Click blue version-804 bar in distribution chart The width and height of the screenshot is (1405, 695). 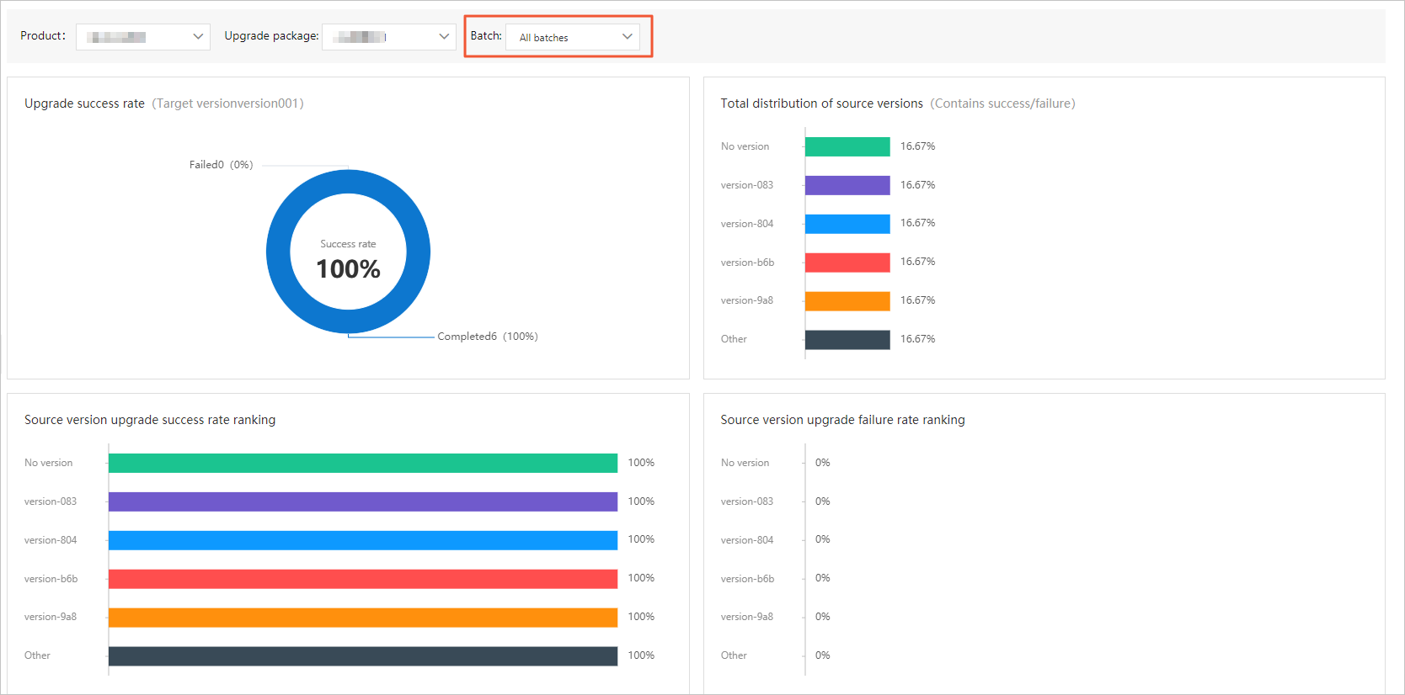[x=847, y=224]
